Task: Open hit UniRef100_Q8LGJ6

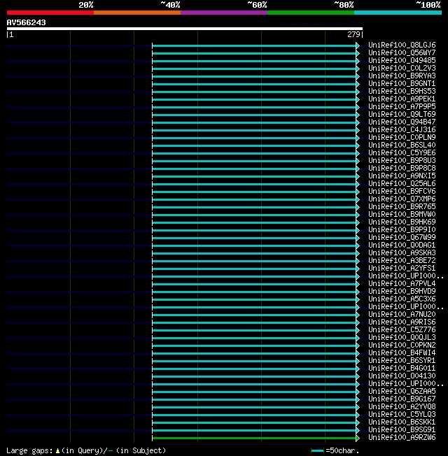Action: (x=402, y=45)
